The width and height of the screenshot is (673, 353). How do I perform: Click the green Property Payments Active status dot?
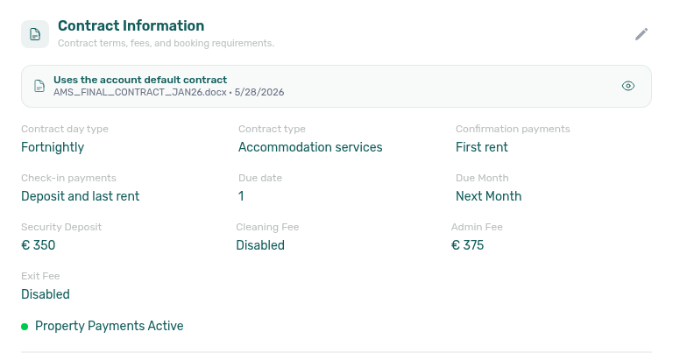click(25, 327)
